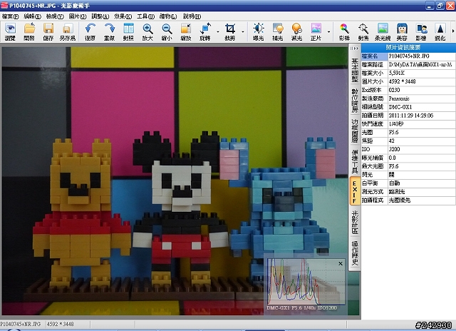Screen dimensions: 456x331
Task: Open the 美容 portrait beauty tool
Action: point(402,31)
